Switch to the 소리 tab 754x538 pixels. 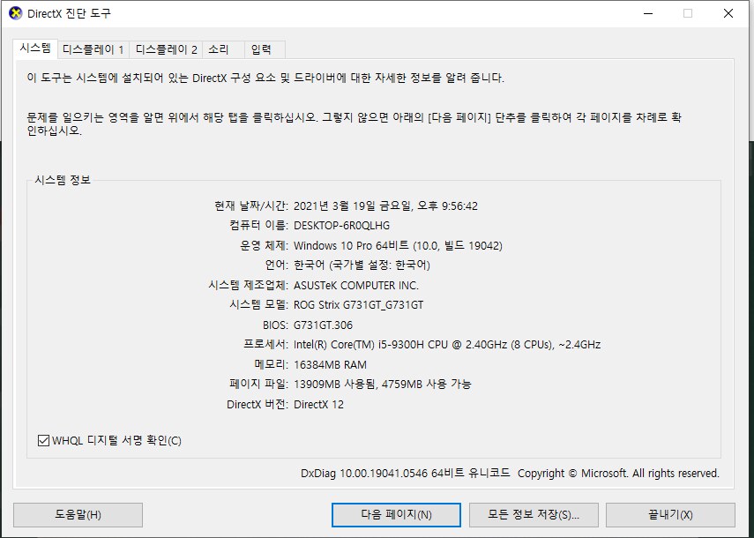click(x=219, y=49)
